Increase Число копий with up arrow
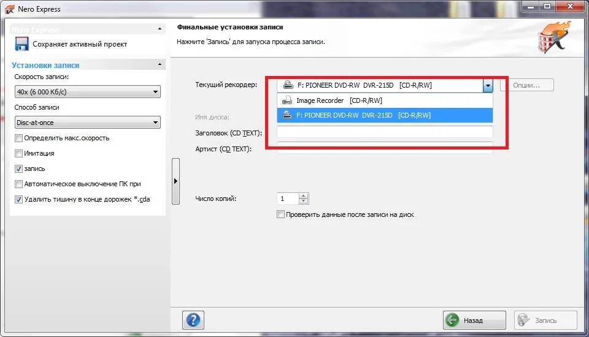 (304, 196)
